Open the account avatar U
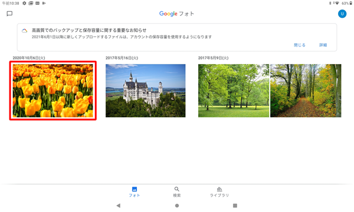This screenshot has width=354, height=212. pos(342,14)
